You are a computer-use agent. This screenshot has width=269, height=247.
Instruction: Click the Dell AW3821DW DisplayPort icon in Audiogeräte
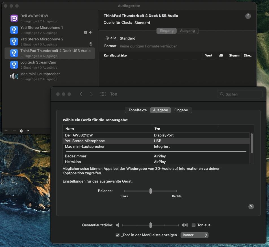pyautogui.click(x=14, y=18)
